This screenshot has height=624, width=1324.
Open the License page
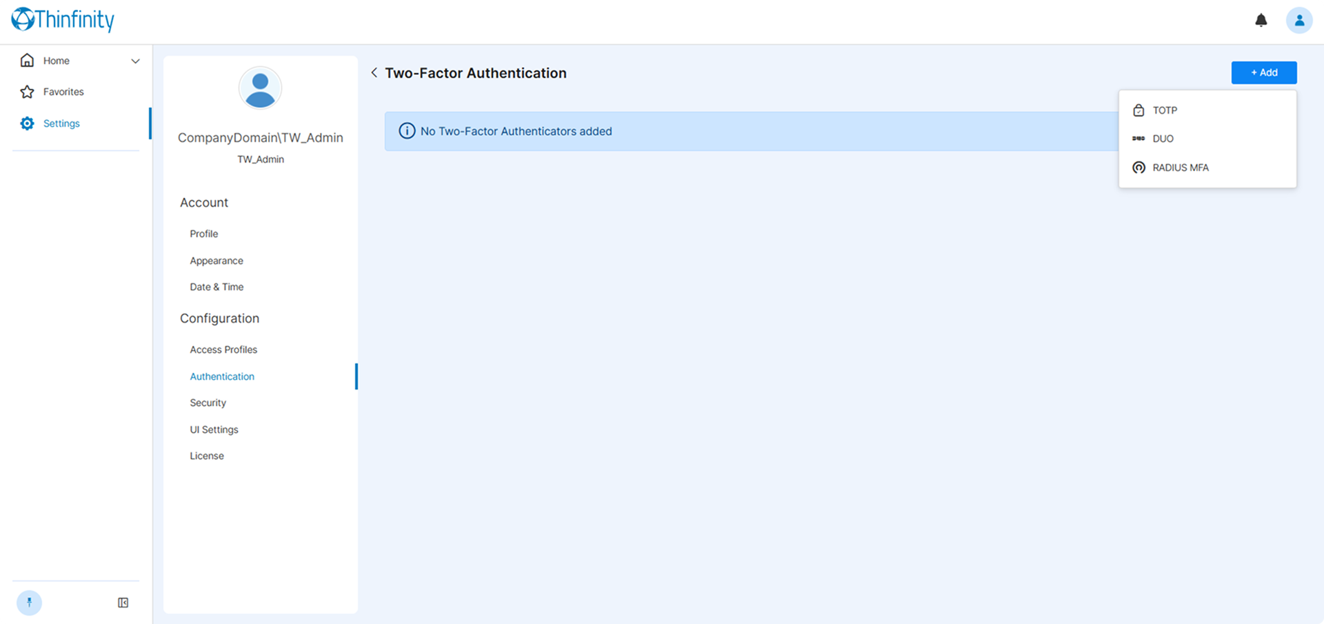tap(207, 456)
